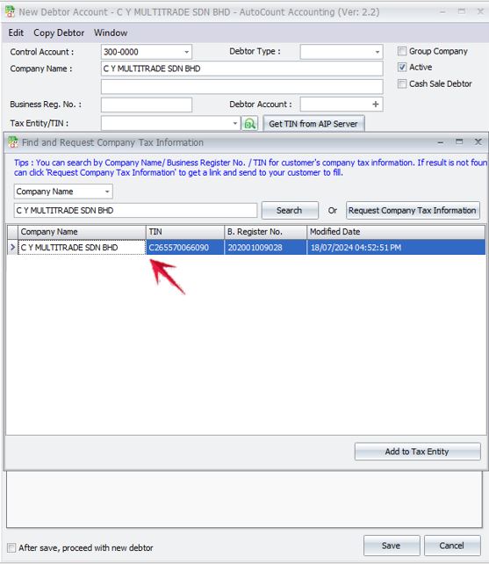The width and height of the screenshot is (489, 564).
Task: Click the plus icon in Debtor Account field
Action: [x=376, y=105]
